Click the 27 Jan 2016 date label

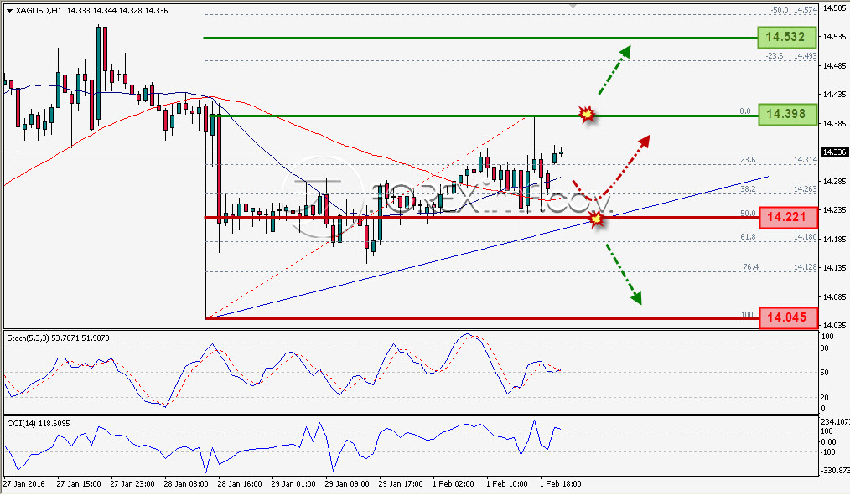[23, 483]
